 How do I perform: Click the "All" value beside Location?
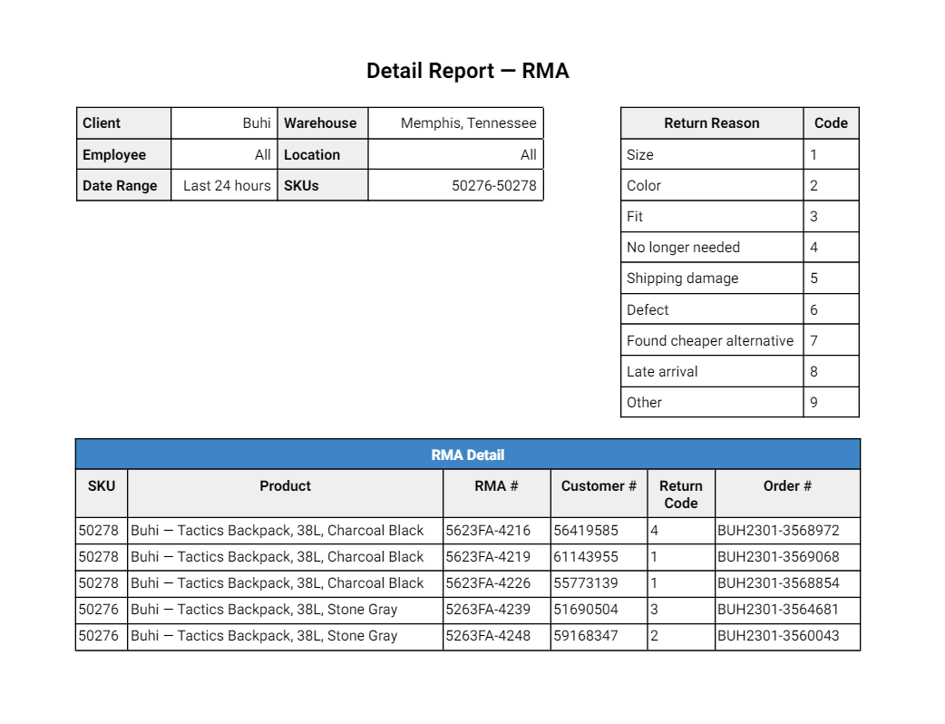pyautogui.click(x=529, y=155)
